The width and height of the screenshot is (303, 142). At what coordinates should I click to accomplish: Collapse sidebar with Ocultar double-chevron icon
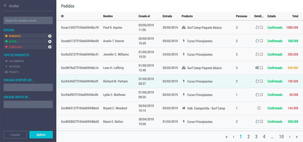click(x=5, y=6)
